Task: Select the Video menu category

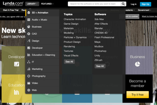Action: 42,83
